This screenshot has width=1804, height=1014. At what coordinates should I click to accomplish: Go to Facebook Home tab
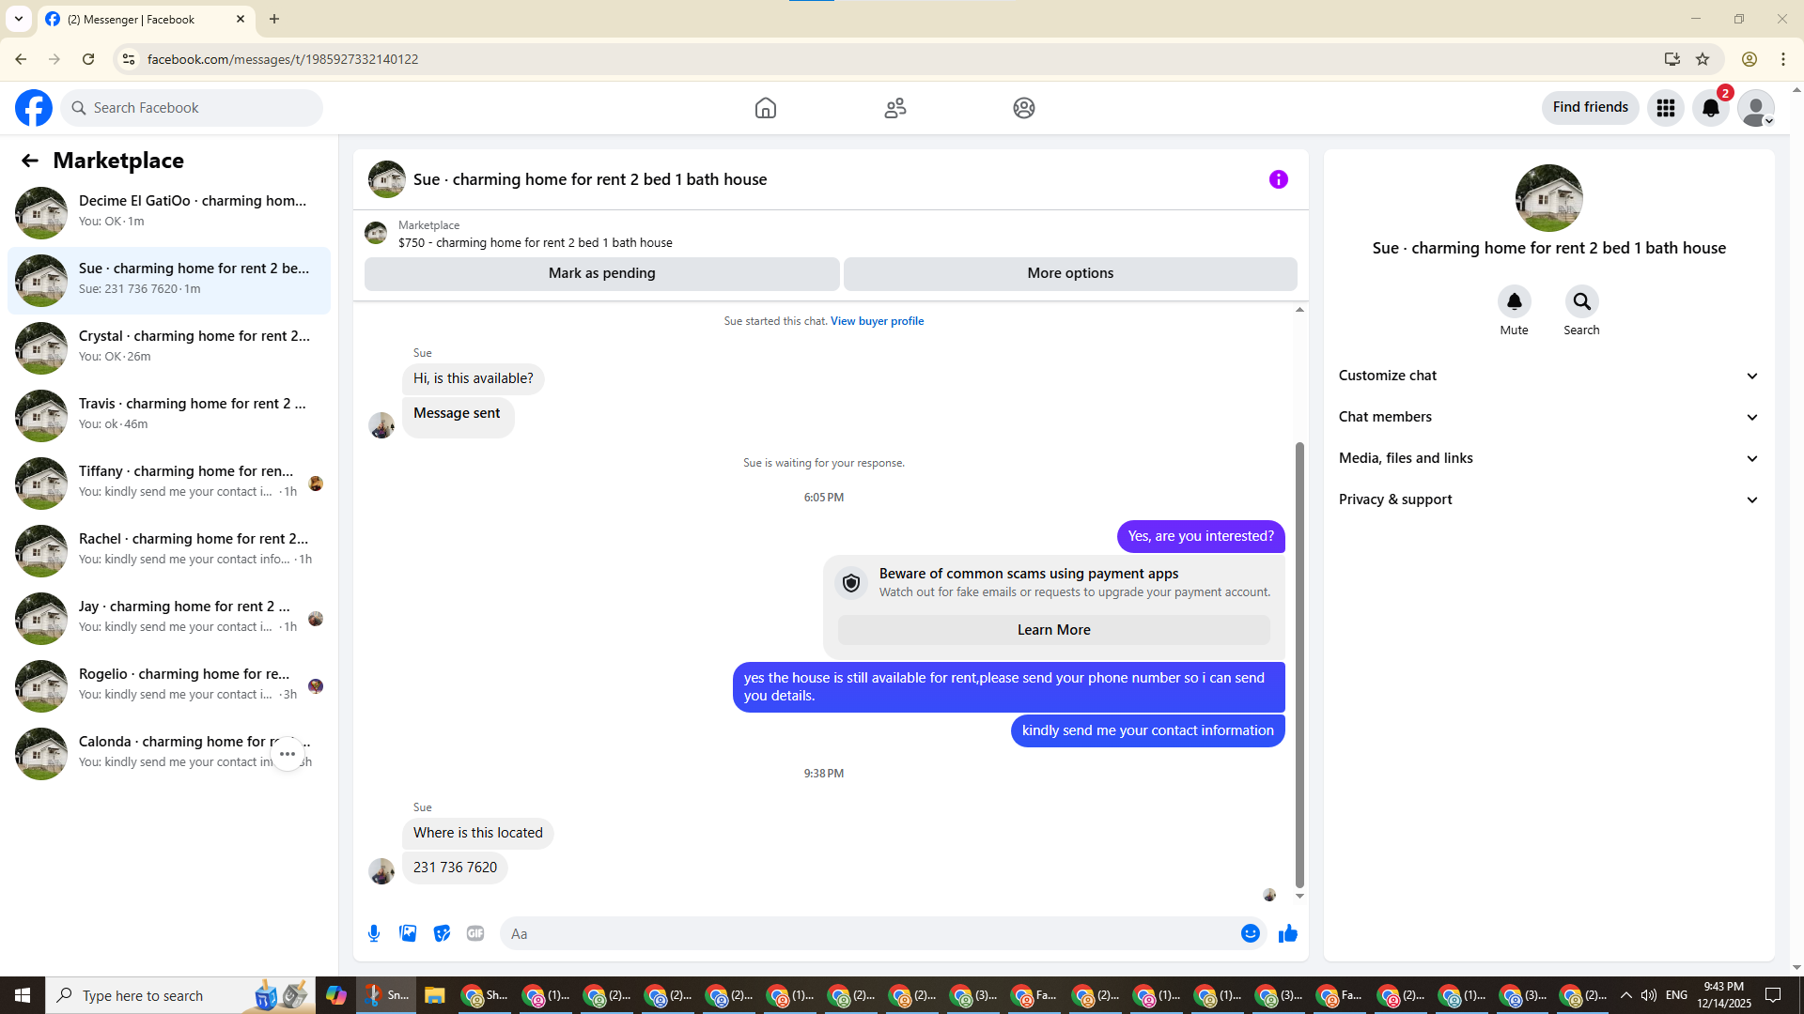click(x=765, y=108)
